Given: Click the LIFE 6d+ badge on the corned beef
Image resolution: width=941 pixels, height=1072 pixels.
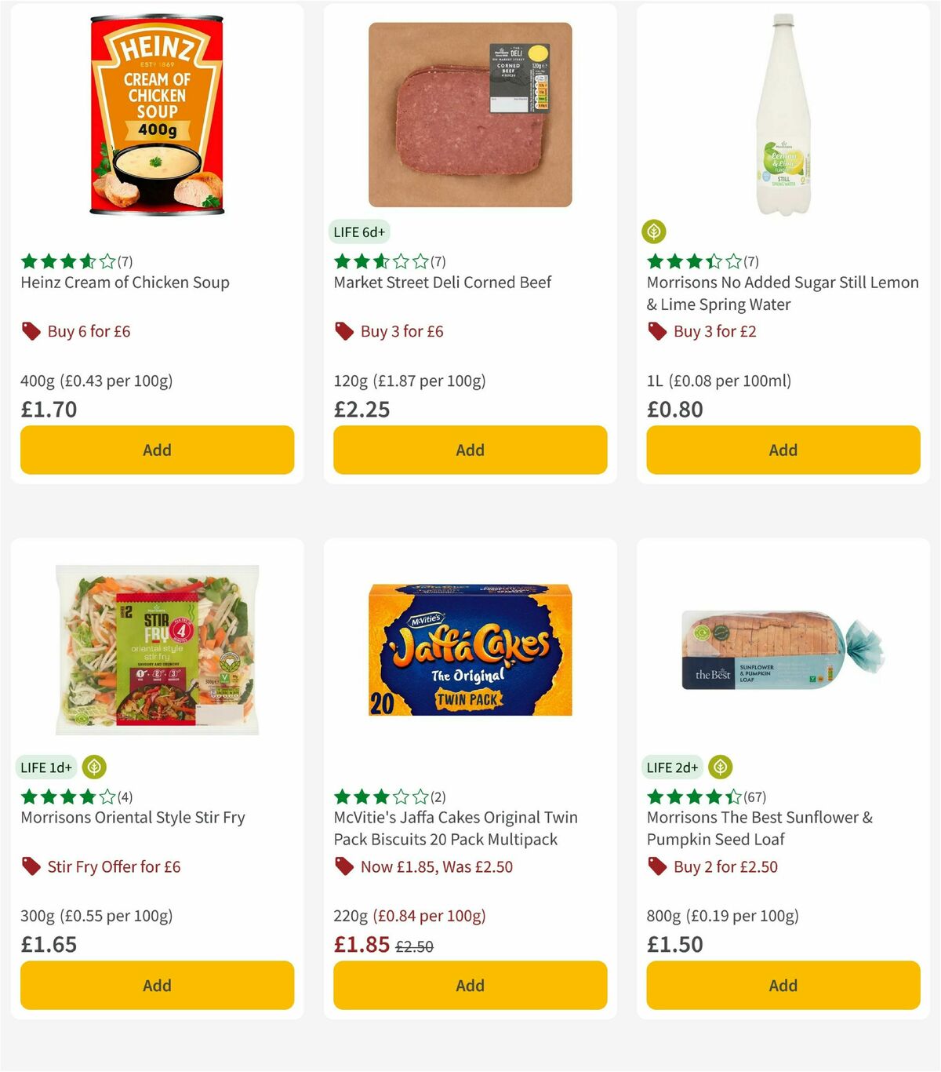Looking at the screenshot, I should point(359,232).
